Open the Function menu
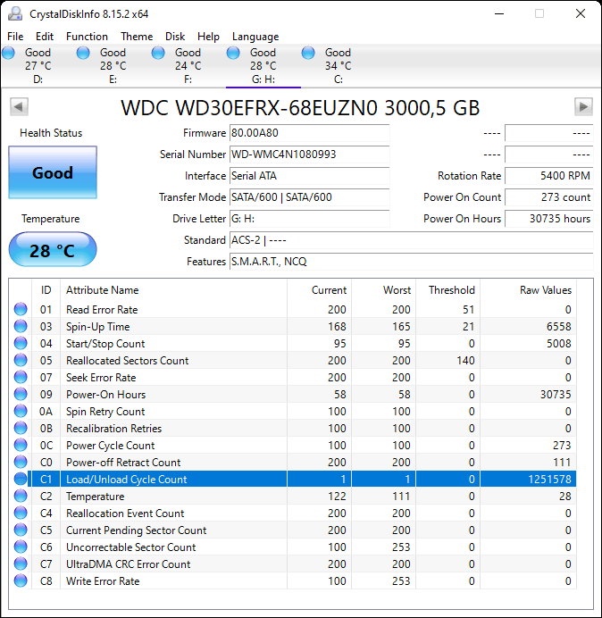 [x=88, y=37]
